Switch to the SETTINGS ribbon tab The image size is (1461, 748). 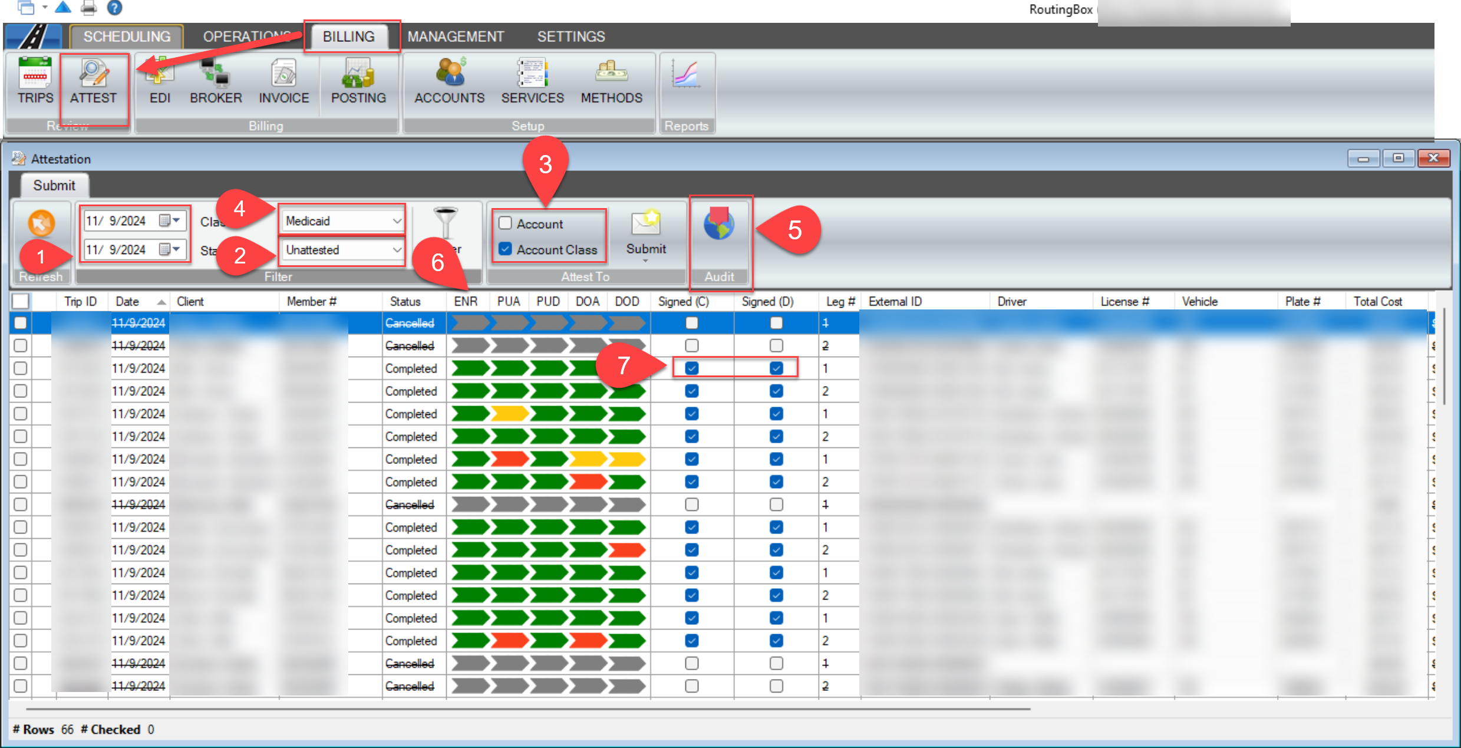tap(570, 37)
